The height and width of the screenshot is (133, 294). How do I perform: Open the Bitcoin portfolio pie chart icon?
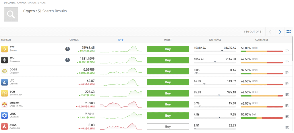click(67, 49)
